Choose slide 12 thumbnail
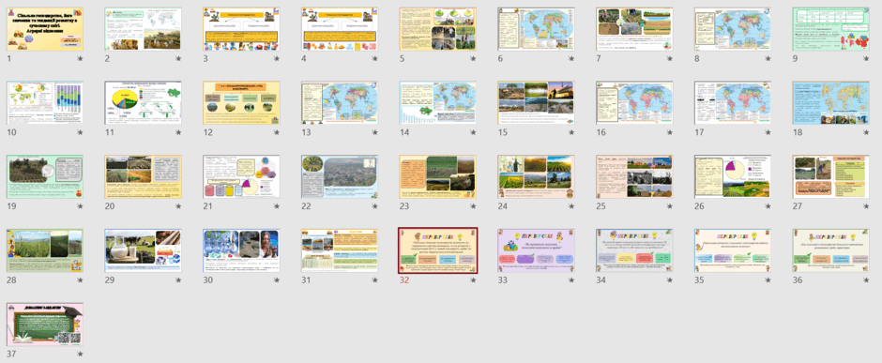The width and height of the screenshot is (882, 363). (241, 103)
